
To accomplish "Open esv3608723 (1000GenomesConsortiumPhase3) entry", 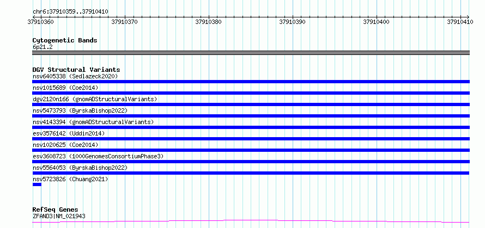I will (98, 156).
